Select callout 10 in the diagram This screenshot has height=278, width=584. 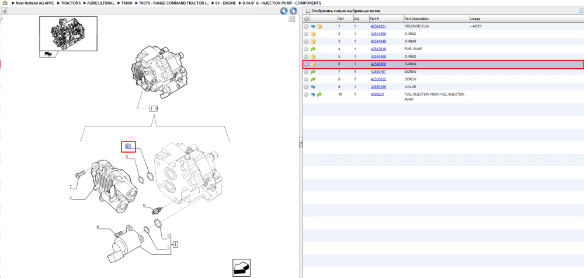pyautogui.click(x=154, y=108)
